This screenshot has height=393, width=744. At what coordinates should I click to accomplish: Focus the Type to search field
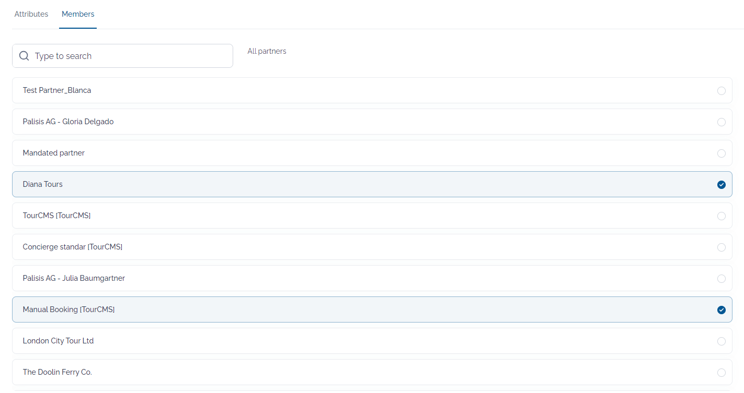[x=122, y=56]
